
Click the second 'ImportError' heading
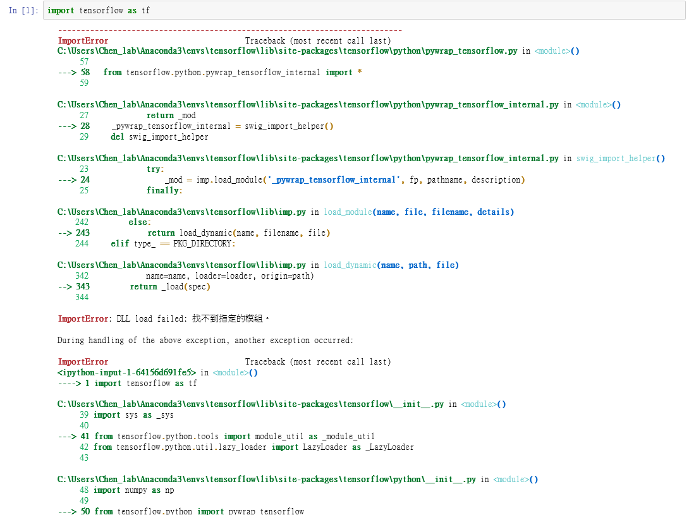(83, 361)
